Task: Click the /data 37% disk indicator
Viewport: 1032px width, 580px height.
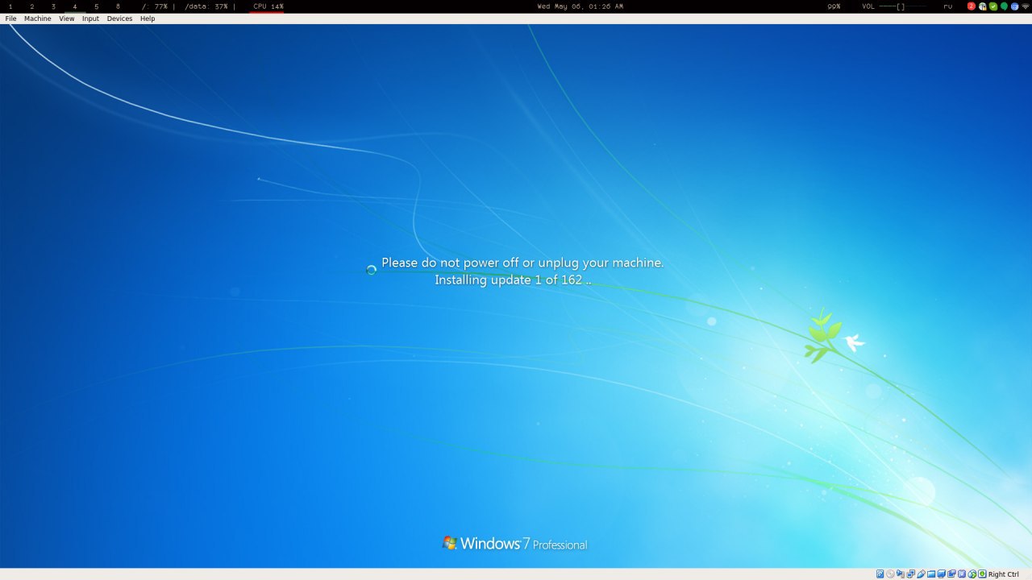Action: click(206, 6)
